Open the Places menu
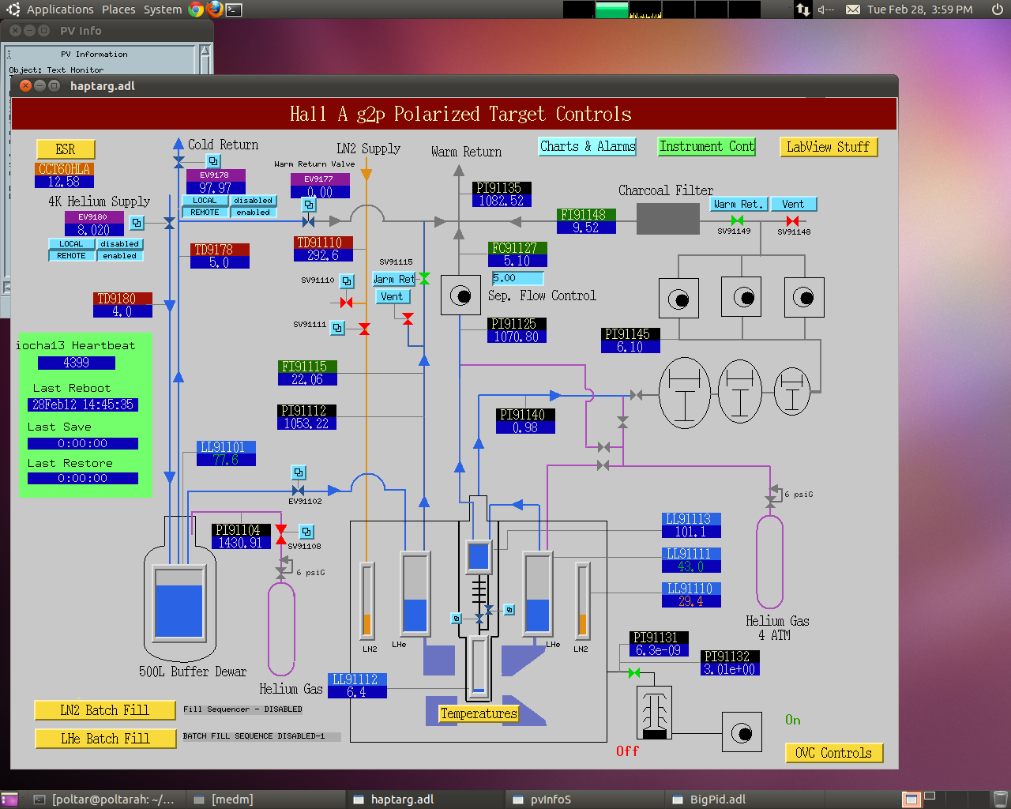Screen dimensions: 1011x809 pyautogui.click(x=118, y=9)
